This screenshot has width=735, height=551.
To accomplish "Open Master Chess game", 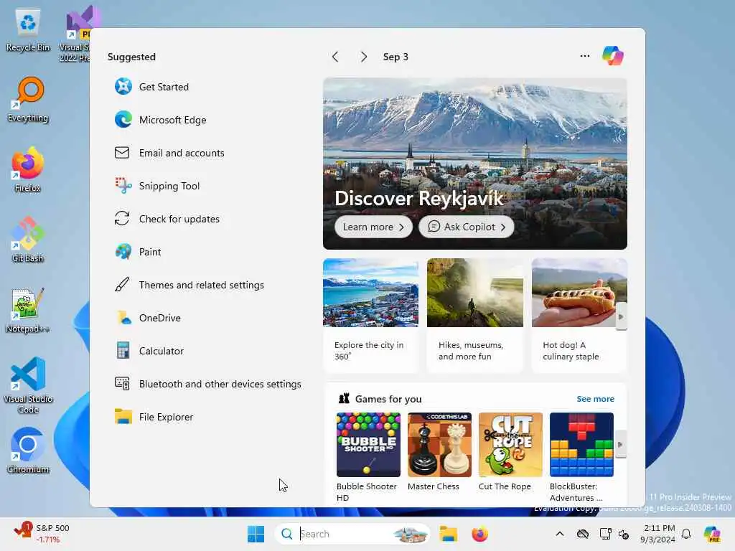I will [439, 452].
